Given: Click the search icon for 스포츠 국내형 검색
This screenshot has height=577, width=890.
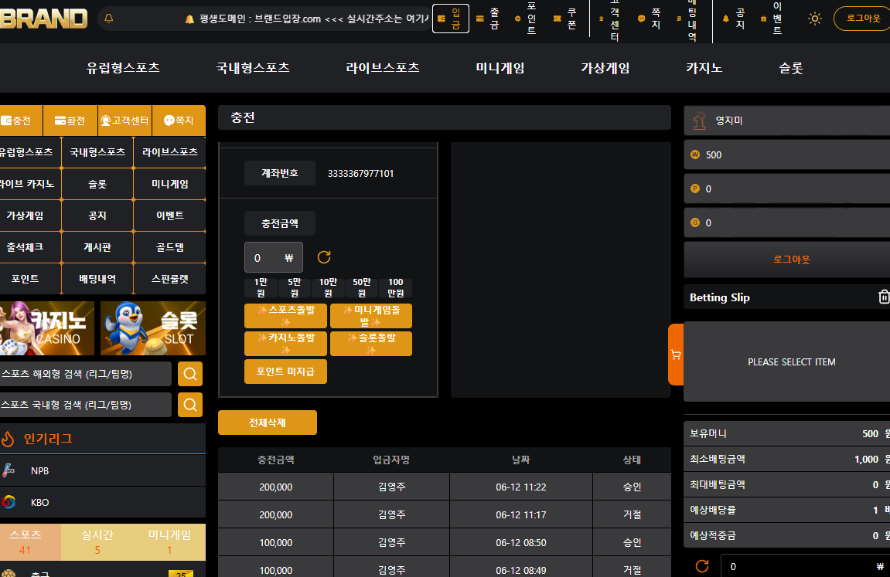Looking at the screenshot, I should [x=190, y=405].
